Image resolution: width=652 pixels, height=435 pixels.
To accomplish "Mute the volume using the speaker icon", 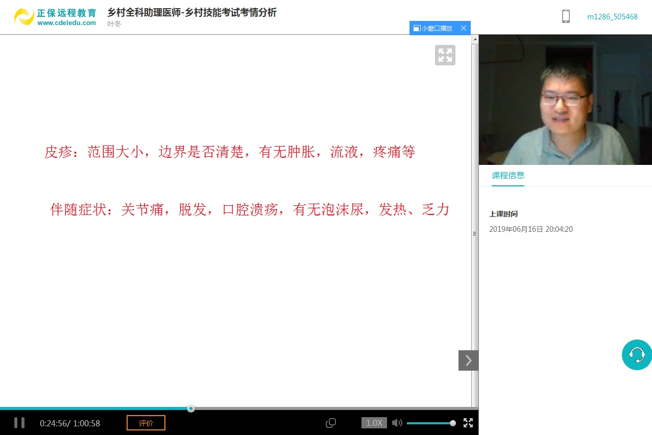I will [x=397, y=423].
